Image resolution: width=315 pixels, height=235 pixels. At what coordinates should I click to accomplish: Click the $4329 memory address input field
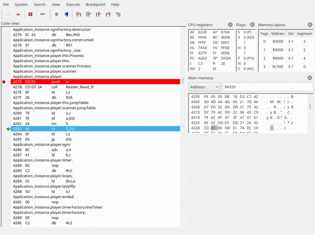(x=268, y=87)
